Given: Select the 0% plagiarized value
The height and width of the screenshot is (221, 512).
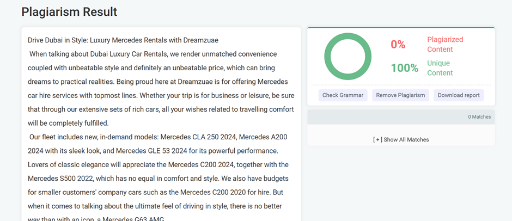Looking at the screenshot, I should 398,45.
